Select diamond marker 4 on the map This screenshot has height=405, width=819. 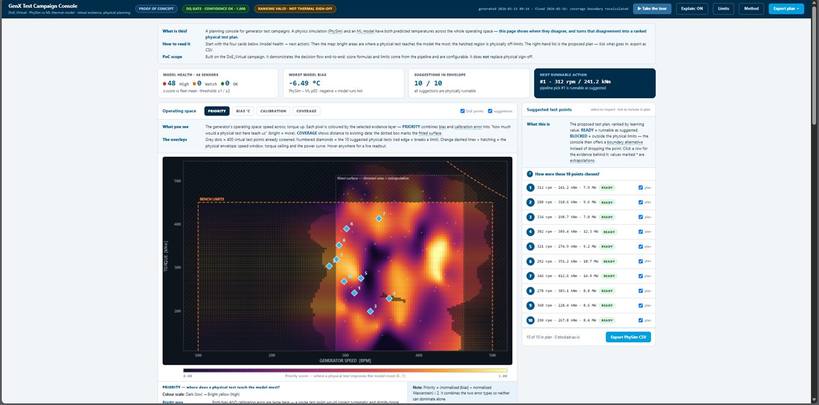point(347,228)
